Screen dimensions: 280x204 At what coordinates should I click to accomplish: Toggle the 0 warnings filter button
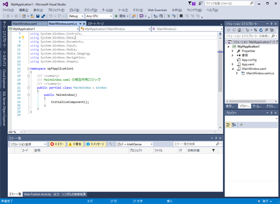point(75,144)
